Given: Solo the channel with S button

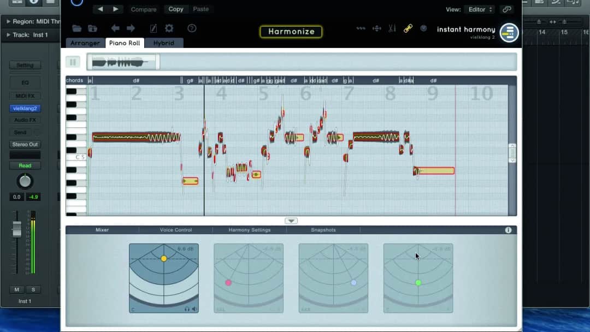Looking at the screenshot, I should (33, 289).
